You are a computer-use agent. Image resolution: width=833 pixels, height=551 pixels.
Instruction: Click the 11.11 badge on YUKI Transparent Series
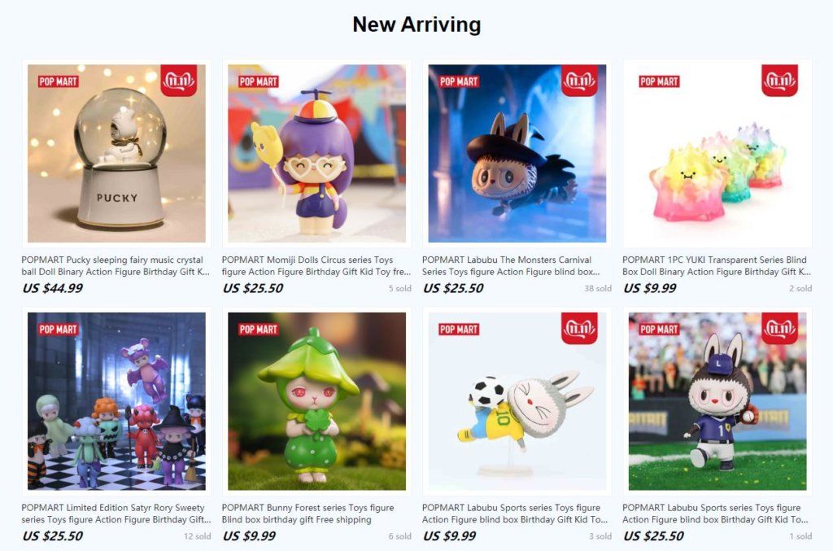(x=780, y=81)
